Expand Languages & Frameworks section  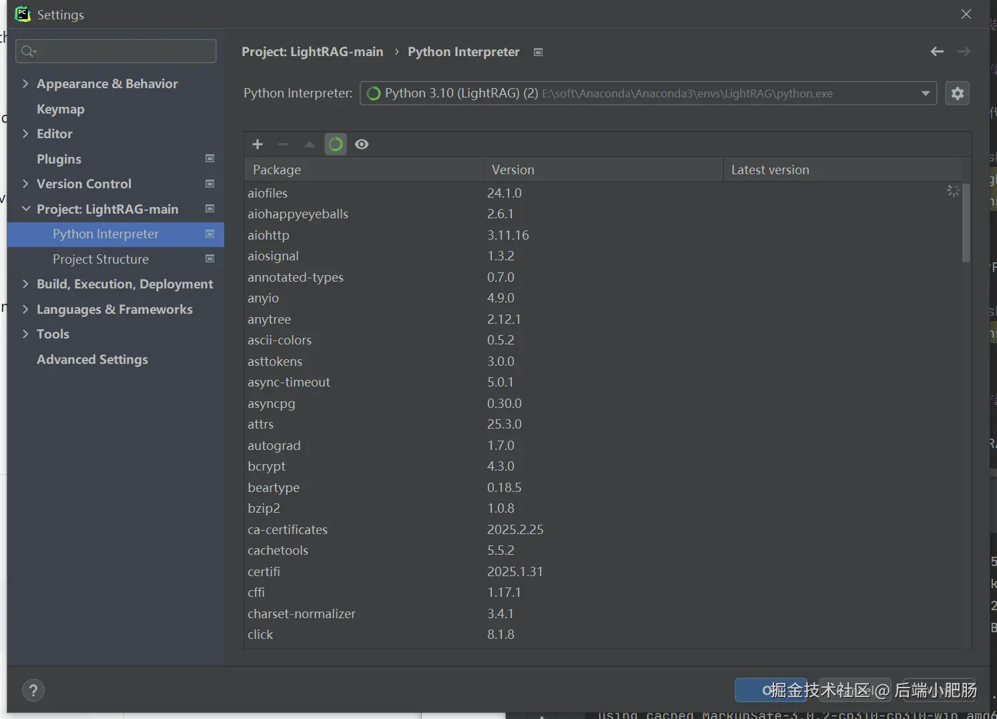[x=25, y=309]
